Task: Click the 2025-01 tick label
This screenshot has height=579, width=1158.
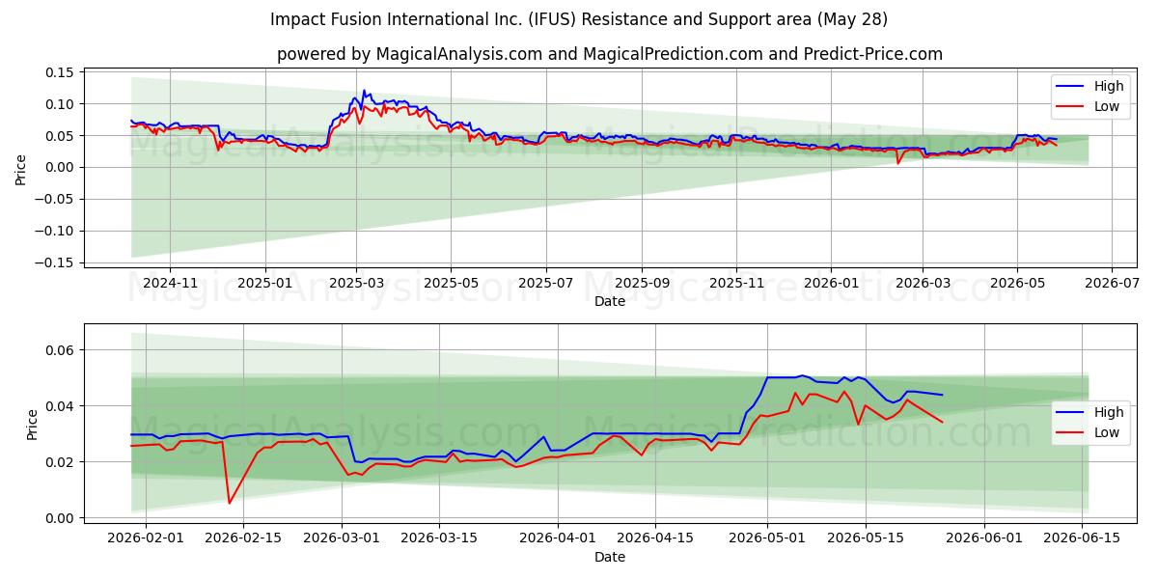Action: coord(264,283)
